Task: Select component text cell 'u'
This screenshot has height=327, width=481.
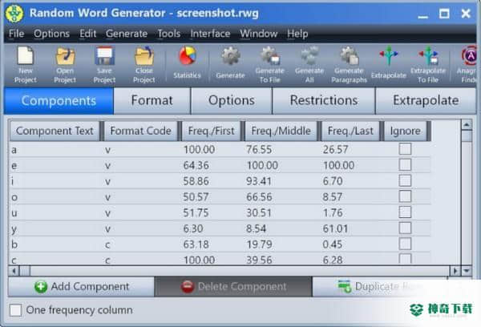Action: (14, 213)
